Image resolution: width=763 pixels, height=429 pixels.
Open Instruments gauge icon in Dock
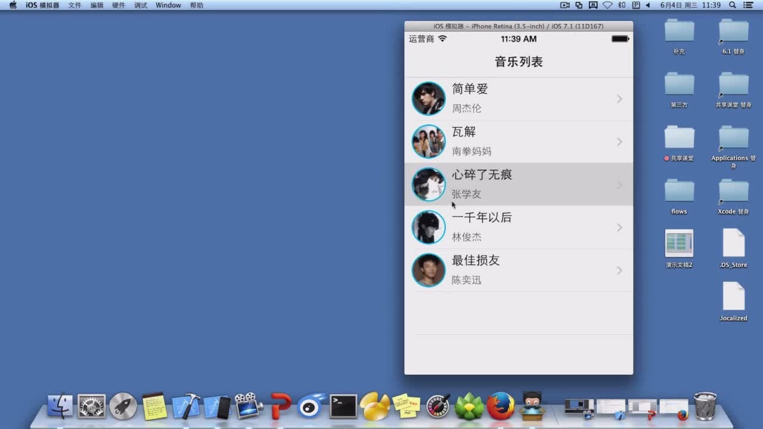click(x=438, y=406)
